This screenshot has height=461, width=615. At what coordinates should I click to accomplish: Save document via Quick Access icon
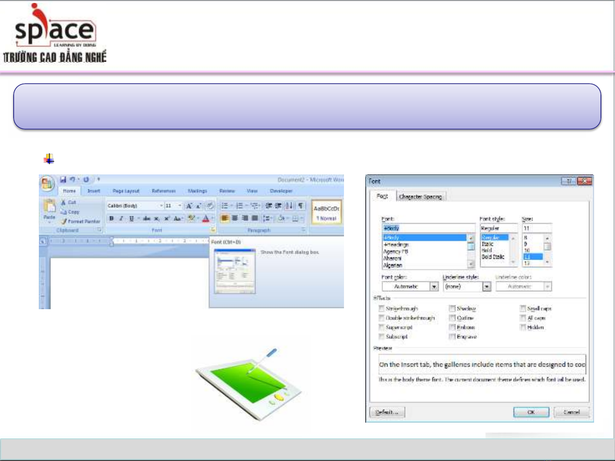pos(63,180)
